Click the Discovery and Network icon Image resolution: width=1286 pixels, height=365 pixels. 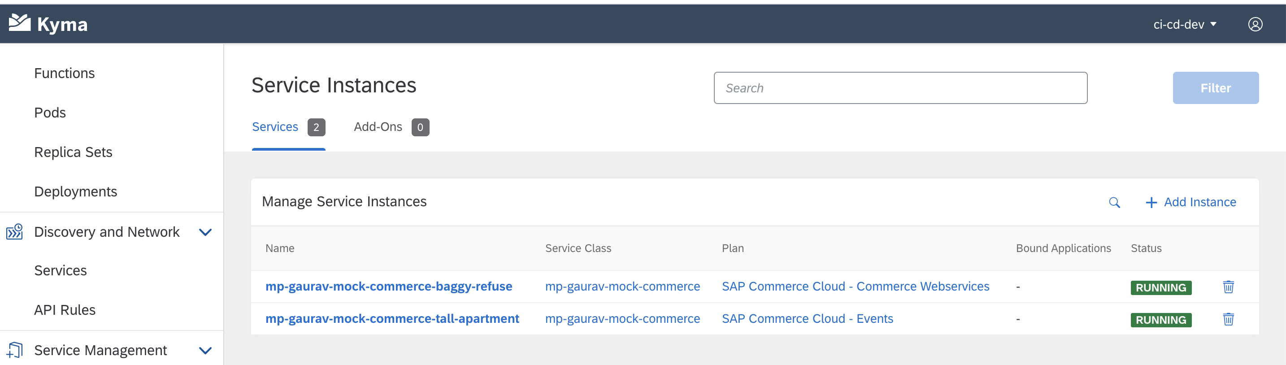[14, 232]
